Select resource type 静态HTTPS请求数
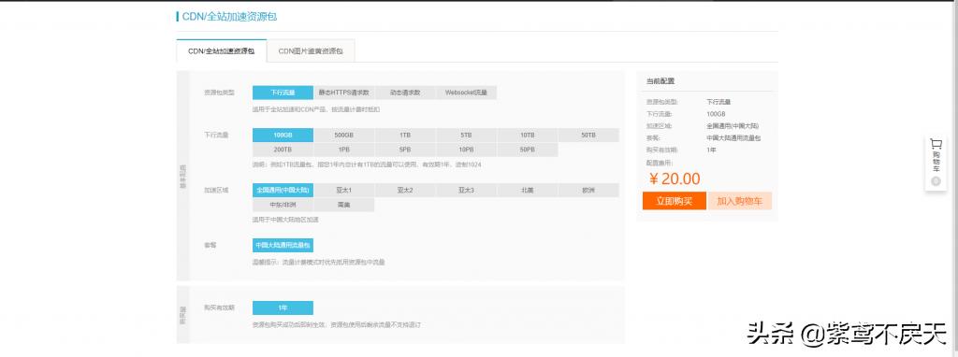The height and width of the screenshot is (357, 958). coord(344,93)
